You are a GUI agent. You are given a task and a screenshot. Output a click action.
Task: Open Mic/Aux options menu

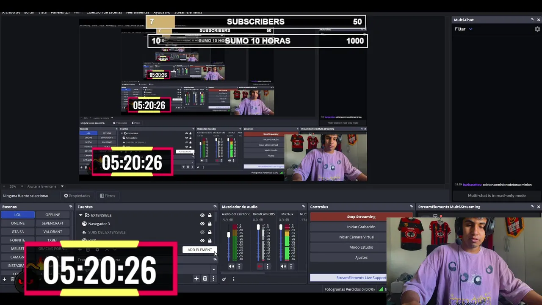pyautogui.click(x=291, y=266)
